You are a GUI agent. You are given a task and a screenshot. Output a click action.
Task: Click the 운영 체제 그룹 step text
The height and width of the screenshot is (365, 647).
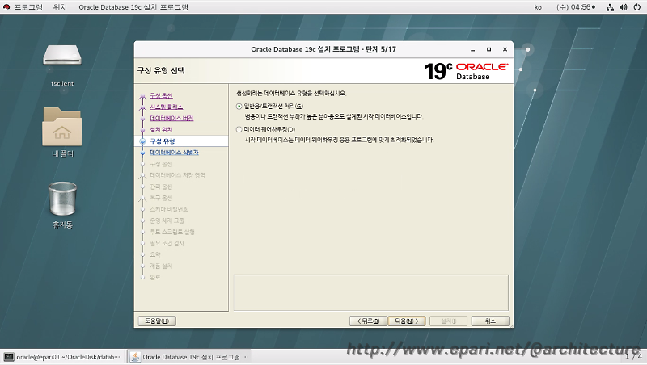167,220
